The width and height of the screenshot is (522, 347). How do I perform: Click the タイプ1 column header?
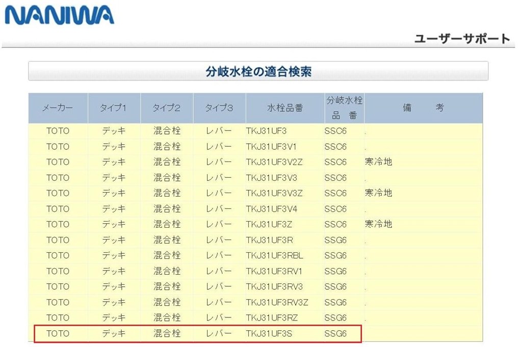click(x=113, y=108)
